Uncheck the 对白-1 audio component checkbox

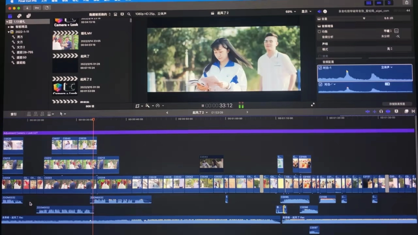(x=320, y=68)
